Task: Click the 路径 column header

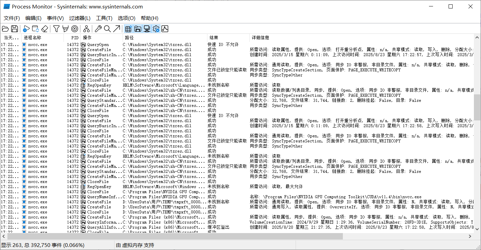Action: tap(164, 38)
